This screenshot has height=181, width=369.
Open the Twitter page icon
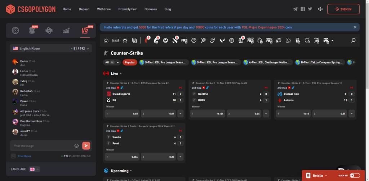point(310,9)
